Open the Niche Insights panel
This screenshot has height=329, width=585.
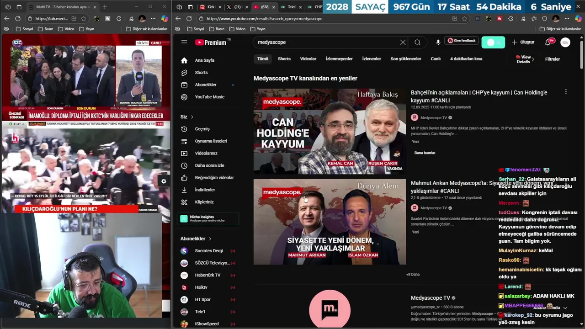pos(208,218)
